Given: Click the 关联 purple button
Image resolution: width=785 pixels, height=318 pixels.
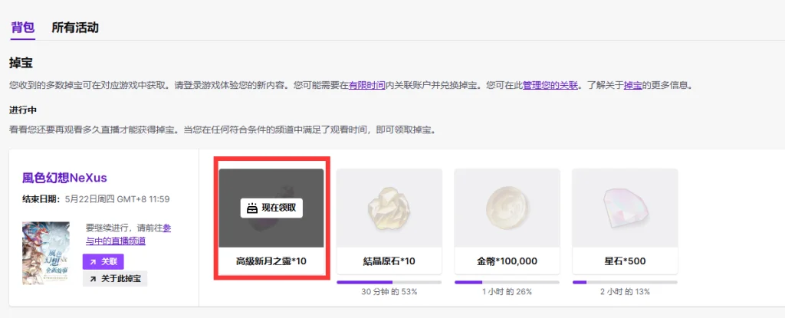Looking at the screenshot, I should point(103,261).
